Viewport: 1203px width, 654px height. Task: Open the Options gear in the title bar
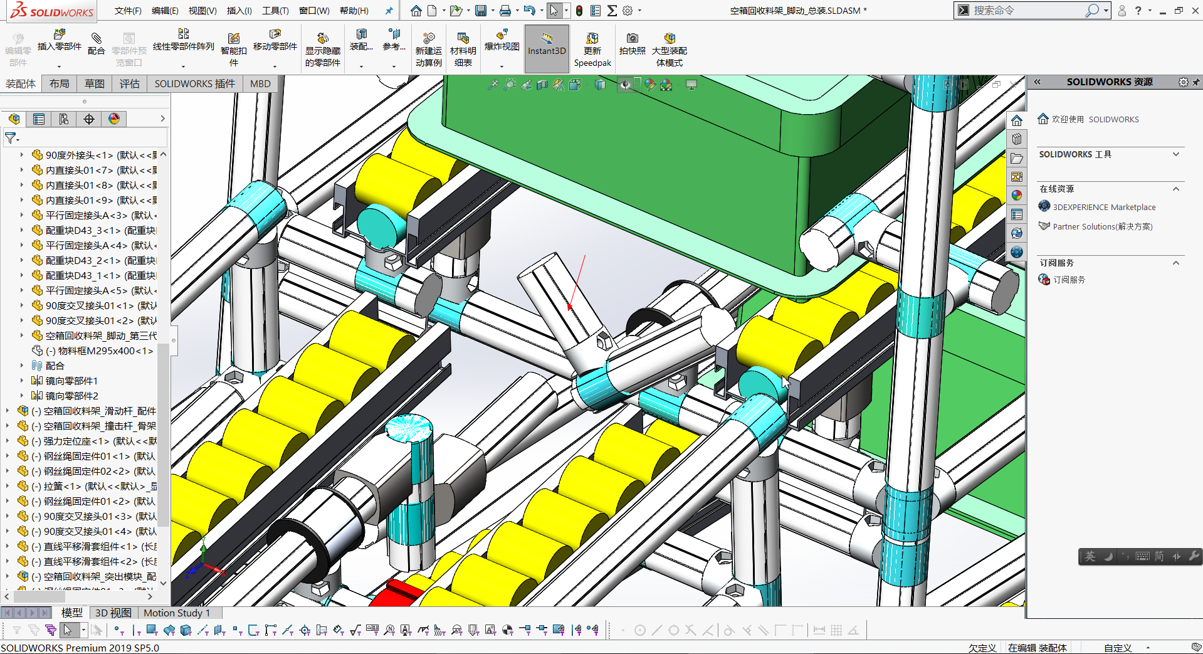click(628, 11)
